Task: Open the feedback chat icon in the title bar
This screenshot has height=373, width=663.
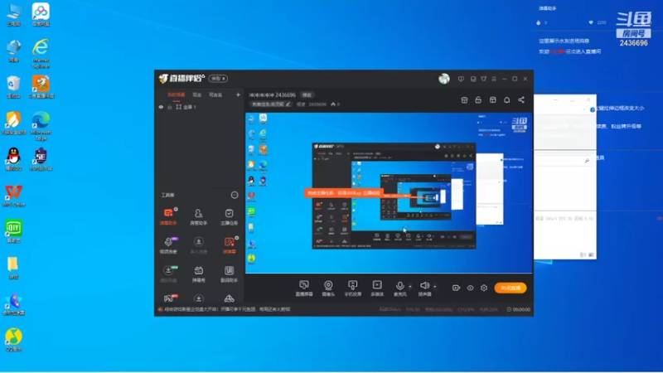Action: point(461,79)
